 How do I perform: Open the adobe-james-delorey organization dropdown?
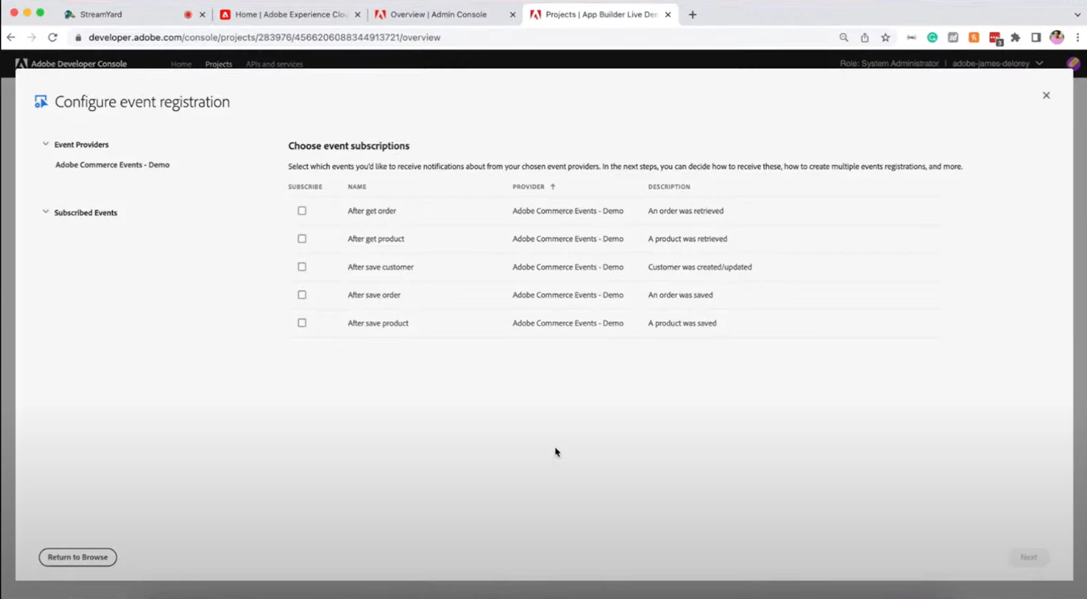coord(998,64)
